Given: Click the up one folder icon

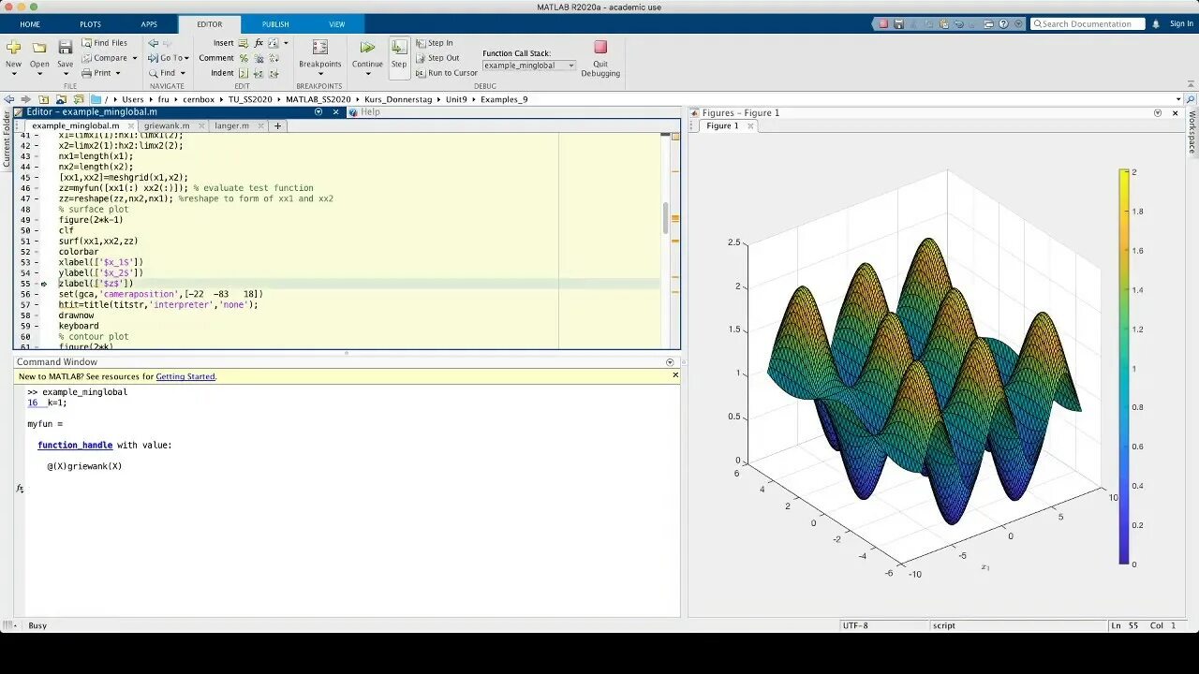Looking at the screenshot, I should click(x=43, y=99).
